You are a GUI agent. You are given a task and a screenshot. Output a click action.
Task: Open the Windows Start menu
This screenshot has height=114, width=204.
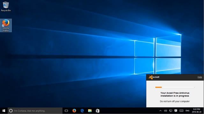click(x=4, y=111)
